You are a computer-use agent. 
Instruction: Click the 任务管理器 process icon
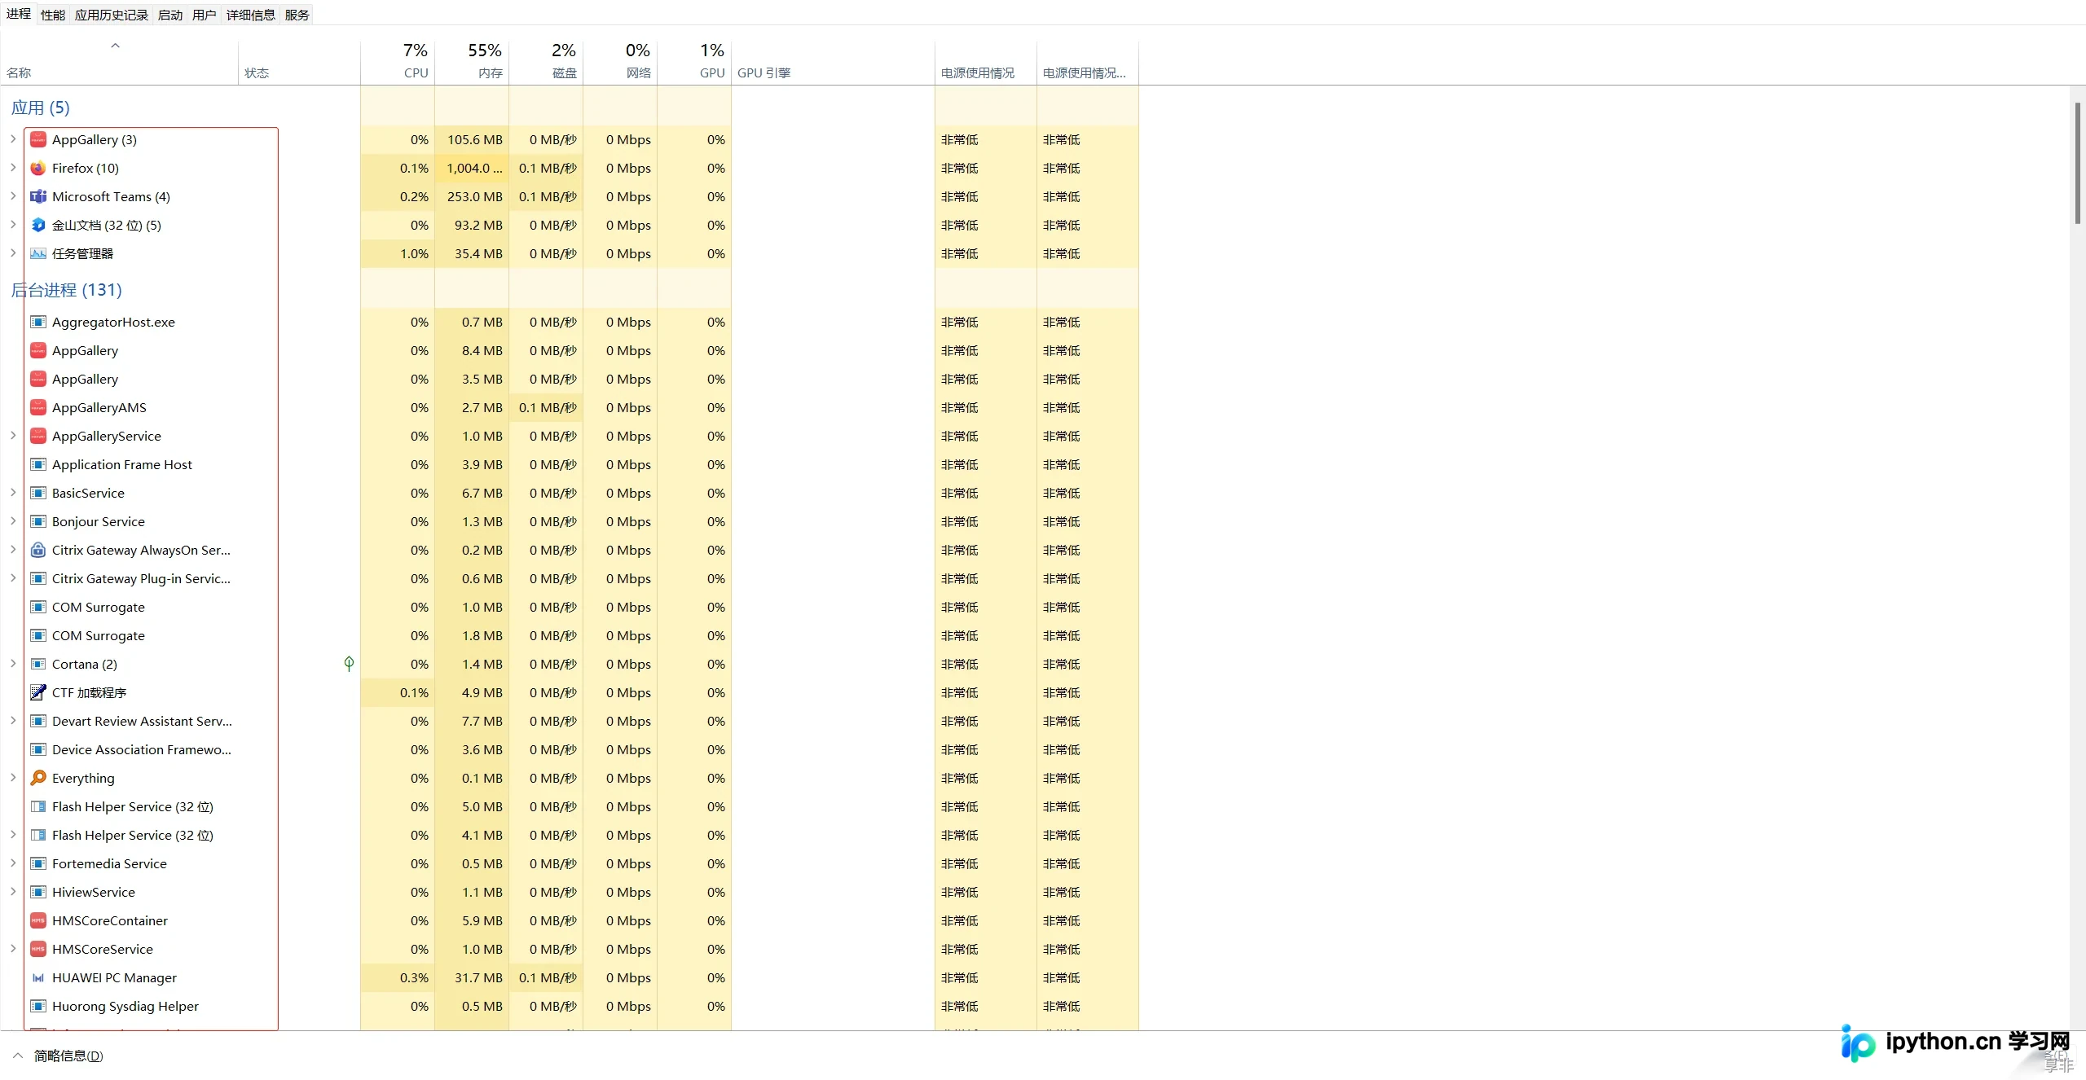37,254
